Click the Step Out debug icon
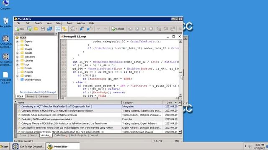 pos(173,29)
